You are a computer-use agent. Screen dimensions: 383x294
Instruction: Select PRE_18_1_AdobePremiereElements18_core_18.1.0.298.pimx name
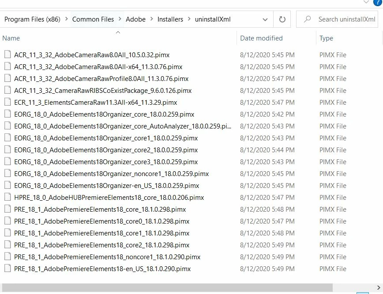click(x=100, y=209)
